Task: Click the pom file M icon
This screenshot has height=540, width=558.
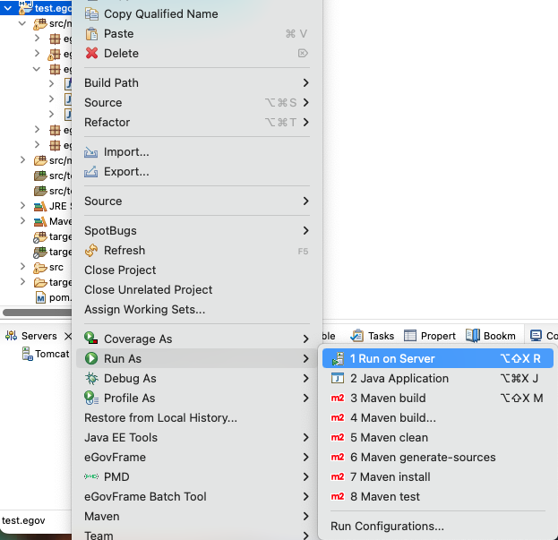Action: click(41, 297)
